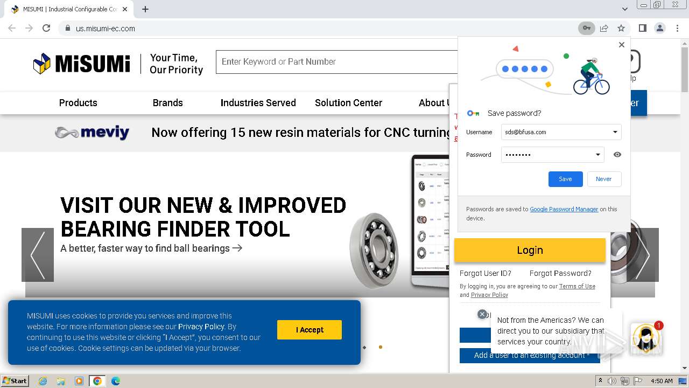This screenshot has width=689, height=388.
Task: Select the dark carousel indicator dot
Action: [x=364, y=347]
